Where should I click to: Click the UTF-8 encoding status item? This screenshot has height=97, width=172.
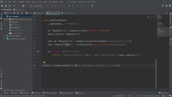(x=138, y=96)
